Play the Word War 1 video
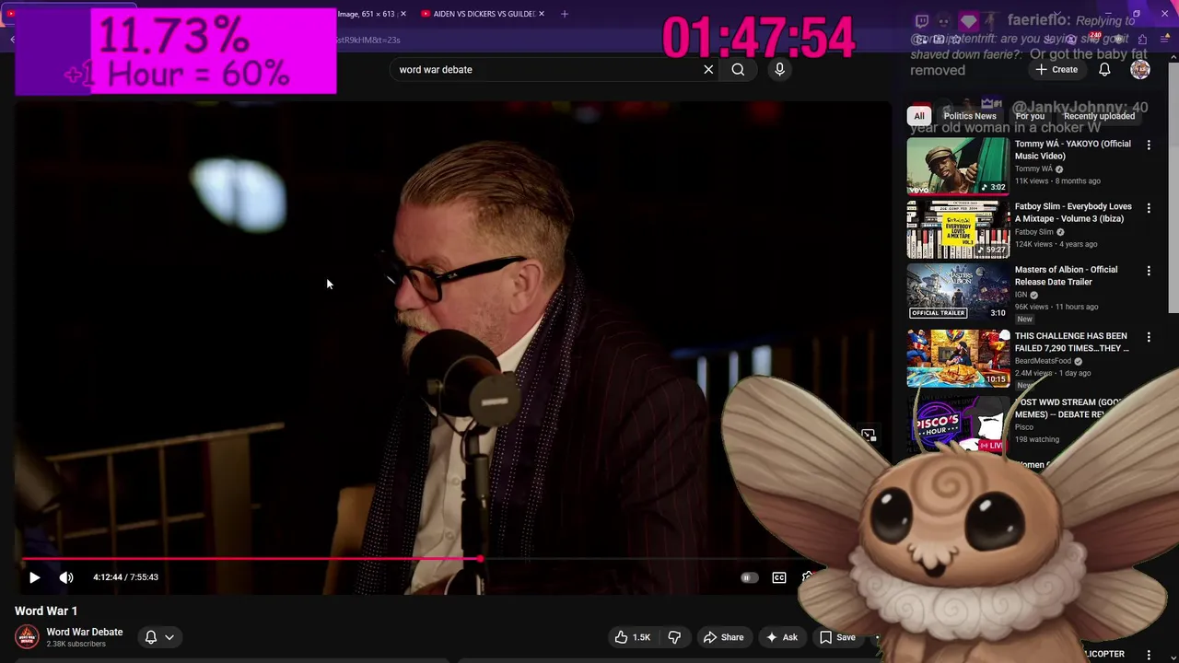This screenshot has height=663, width=1179. pos(34,577)
